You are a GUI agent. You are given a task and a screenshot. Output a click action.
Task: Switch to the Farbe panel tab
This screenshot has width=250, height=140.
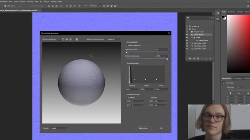(x=224, y=12)
